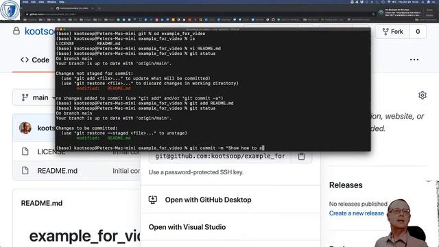Open the Help menu in macOS menu bar
The width and height of the screenshot is (439, 247).
pyautogui.click(x=62, y=1)
